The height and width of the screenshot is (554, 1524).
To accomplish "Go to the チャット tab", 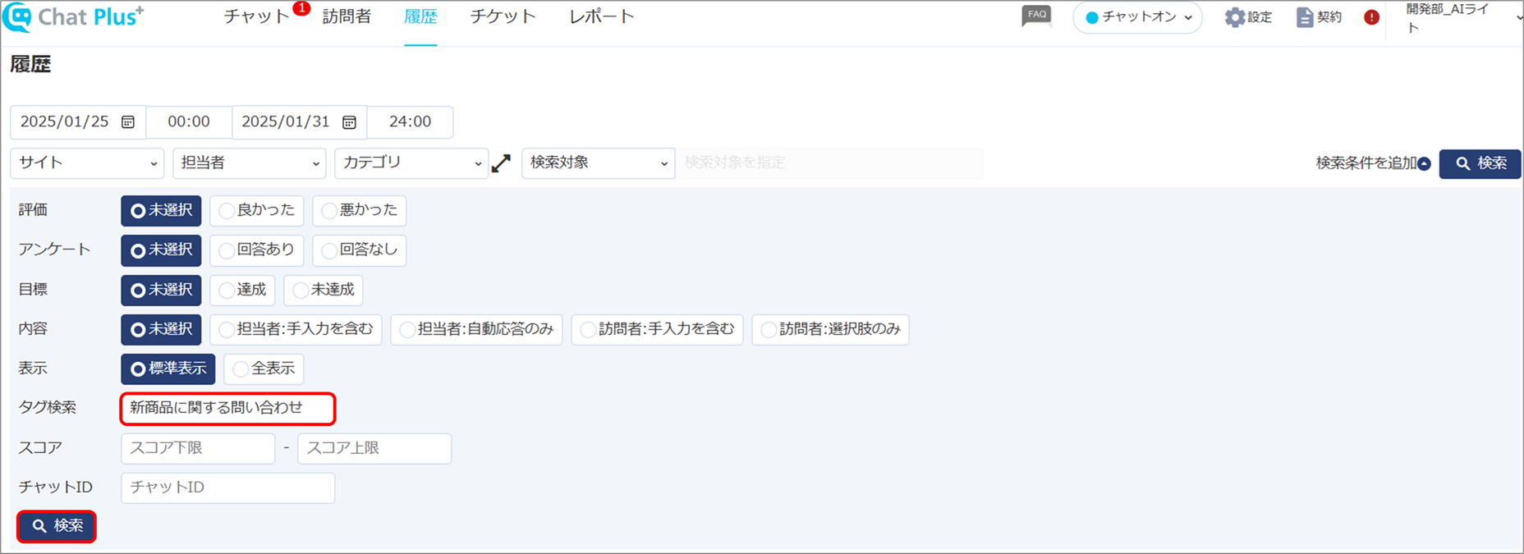I will [257, 17].
